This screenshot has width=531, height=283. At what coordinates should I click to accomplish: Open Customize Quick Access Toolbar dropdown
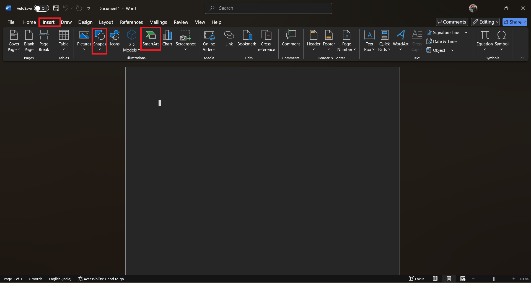pyautogui.click(x=89, y=9)
